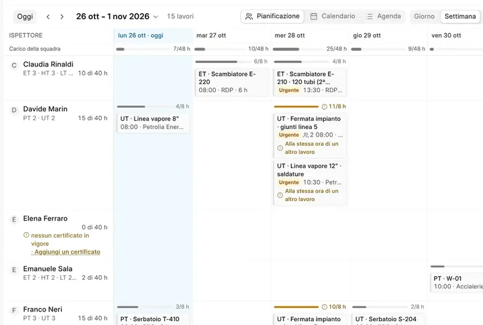Click the two-person crew icon in Davide's Fermata card

[x=306, y=135]
